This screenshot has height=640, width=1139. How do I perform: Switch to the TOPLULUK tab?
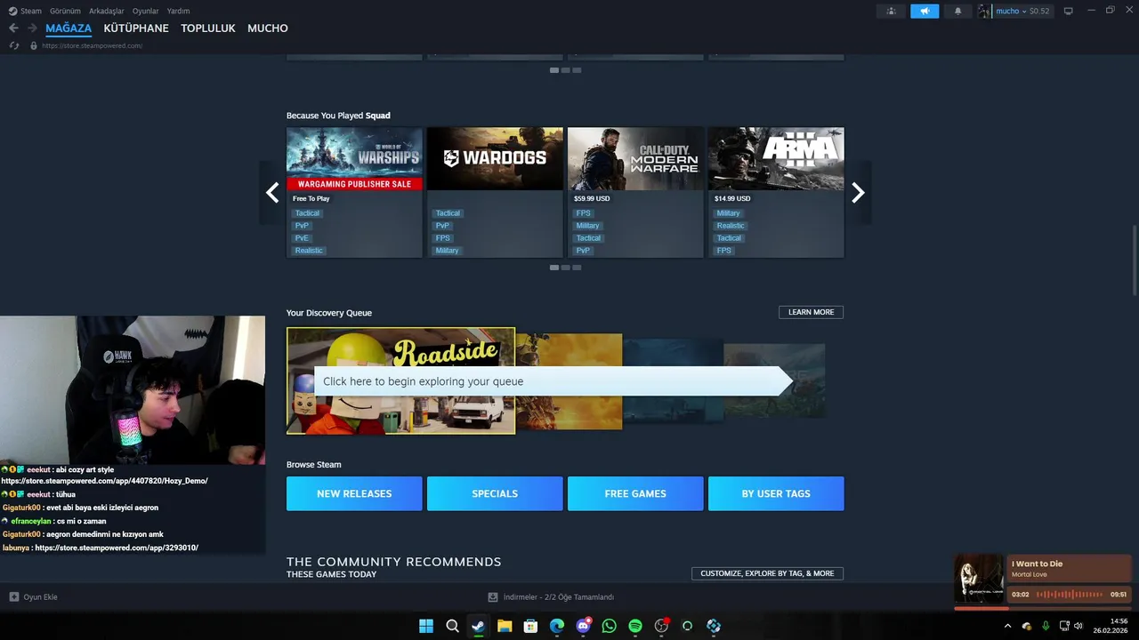pos(208,28)
